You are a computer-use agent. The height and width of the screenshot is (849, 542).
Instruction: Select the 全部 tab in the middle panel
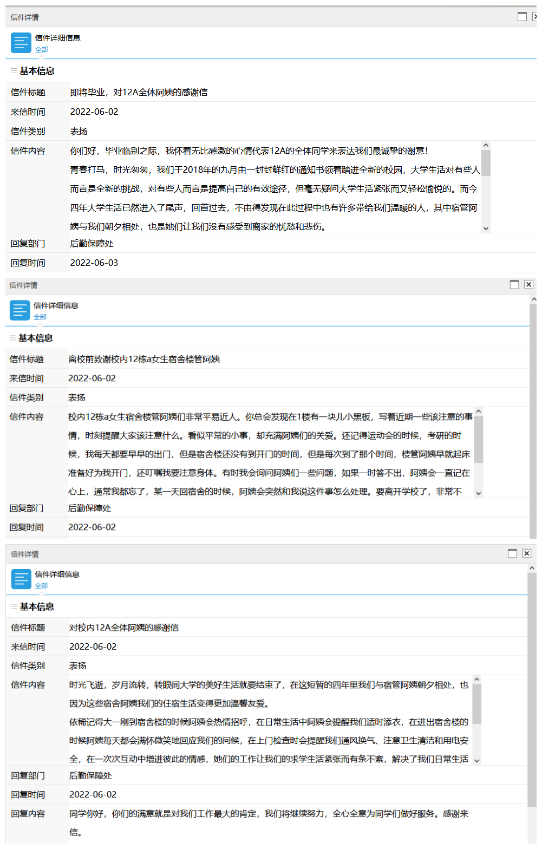click(40, 317)
